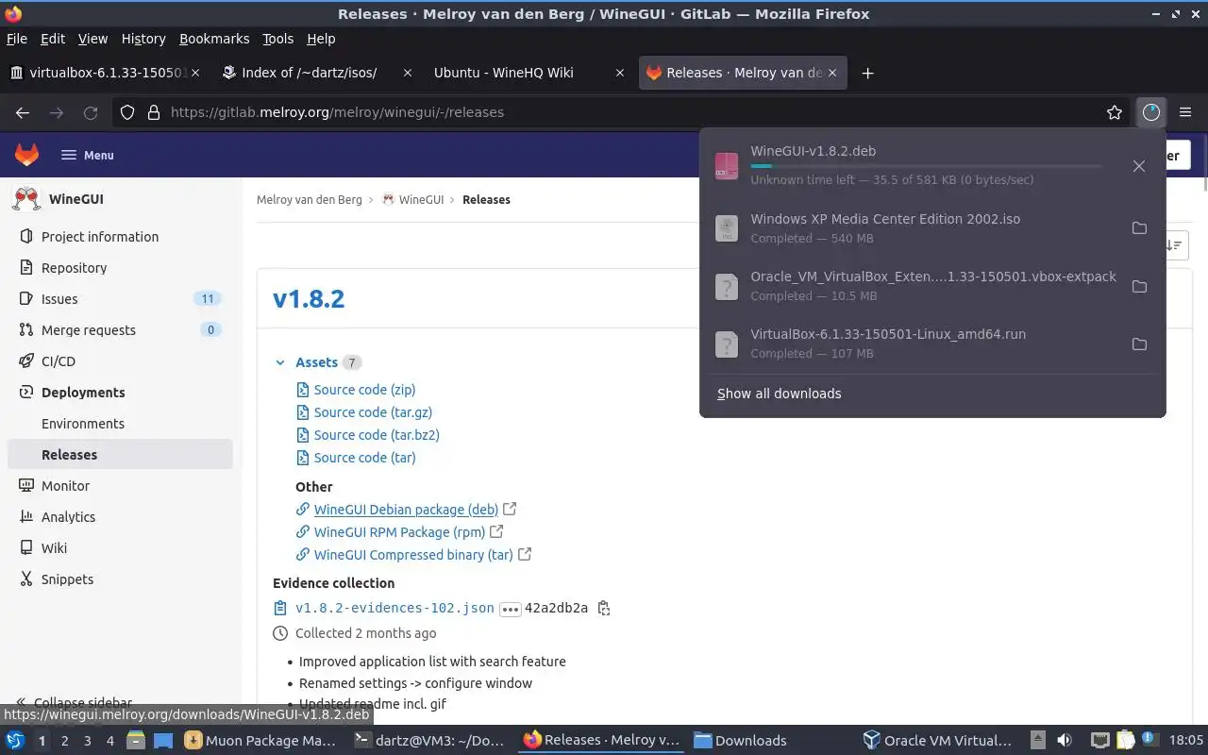The width and height of the screenshot is (1208, 755).
Task: Open Wiki in sidebar
Action: point(120,548)
